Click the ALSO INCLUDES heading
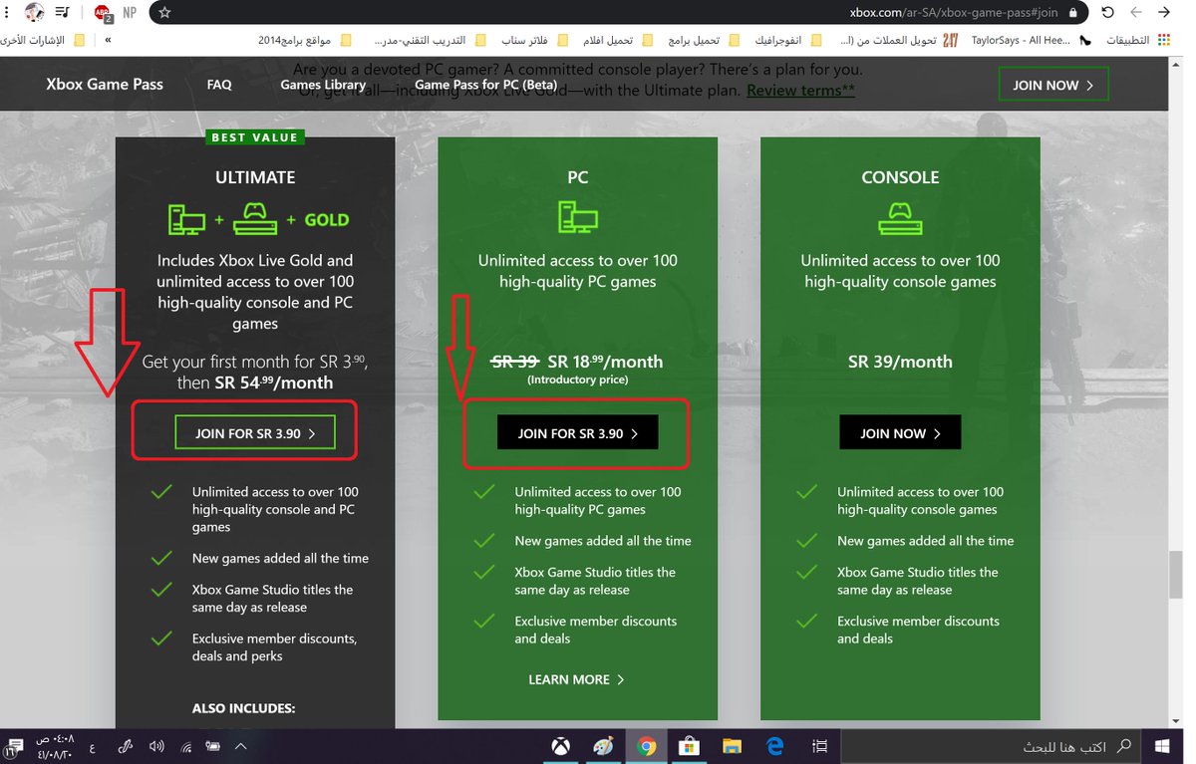The image size is (1196, 764). 244,709
